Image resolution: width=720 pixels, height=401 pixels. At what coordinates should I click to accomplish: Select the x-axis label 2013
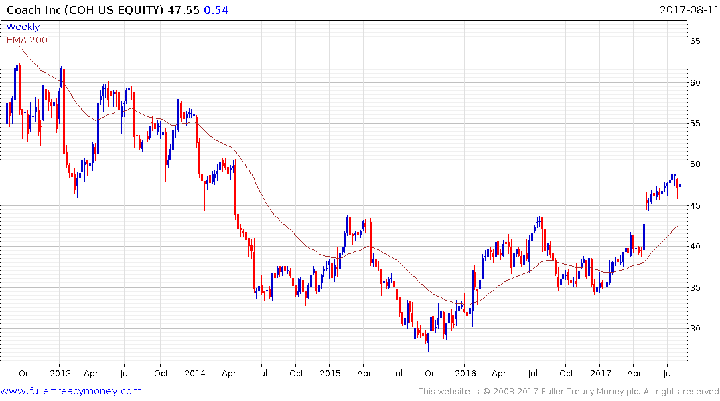(x=60, y=373)
